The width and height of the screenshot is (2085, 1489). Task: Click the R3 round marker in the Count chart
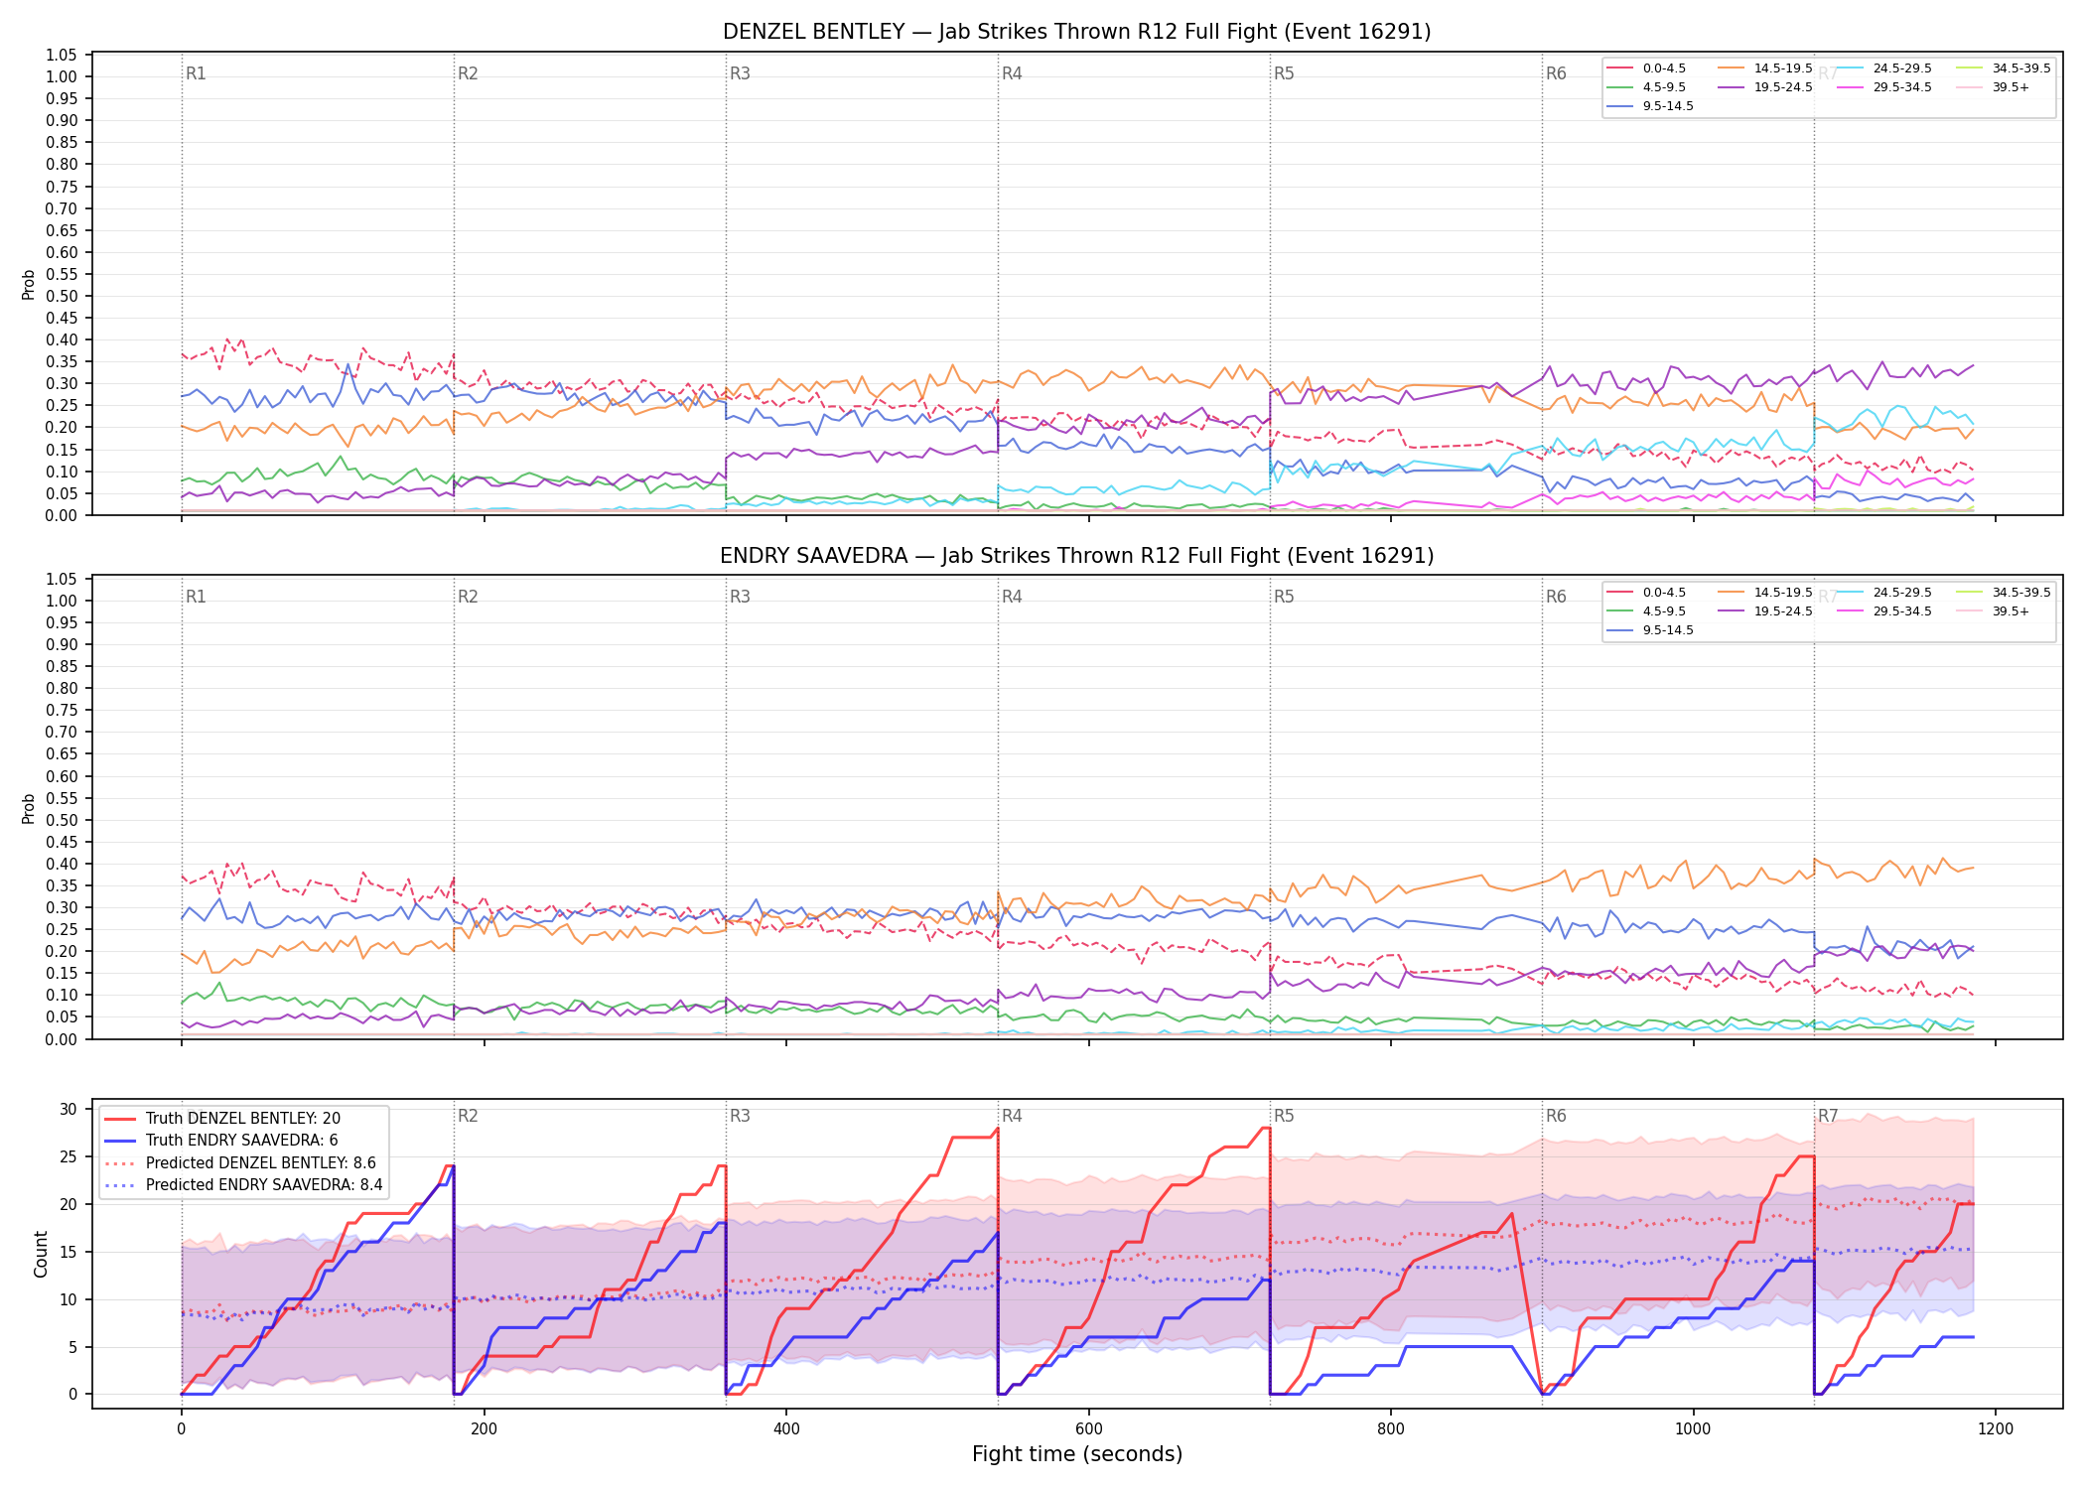click(740, 1116)
